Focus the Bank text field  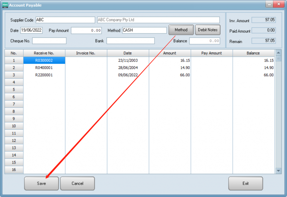coord(130,41)
